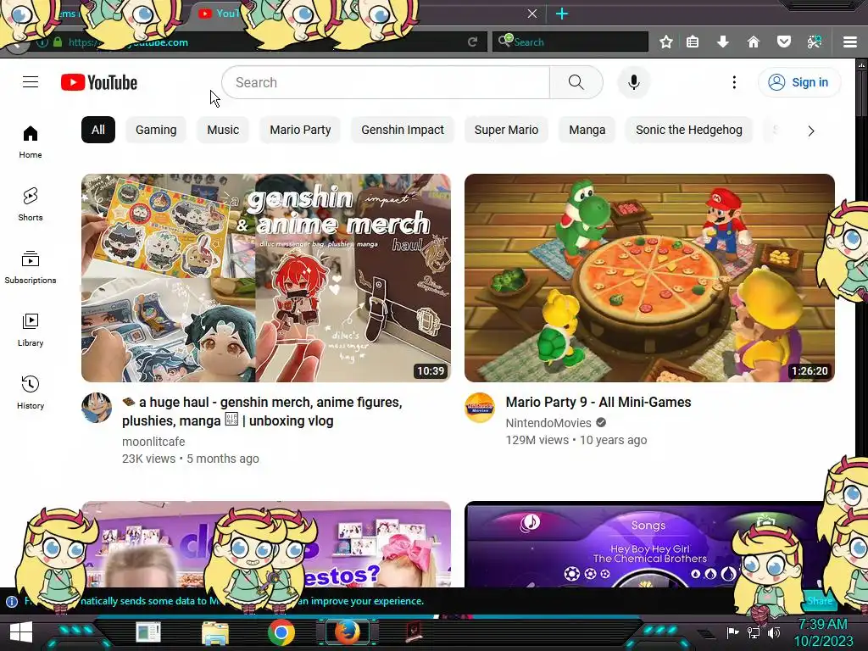Click the Pocket icon in toolbar
The image size is (868, 651).
(x=783, y=42)
